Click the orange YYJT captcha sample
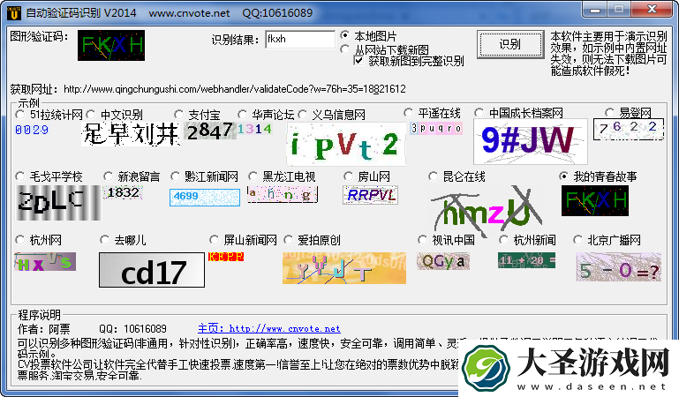This screenshot has height=397, width=679. [x=344, y=268]
